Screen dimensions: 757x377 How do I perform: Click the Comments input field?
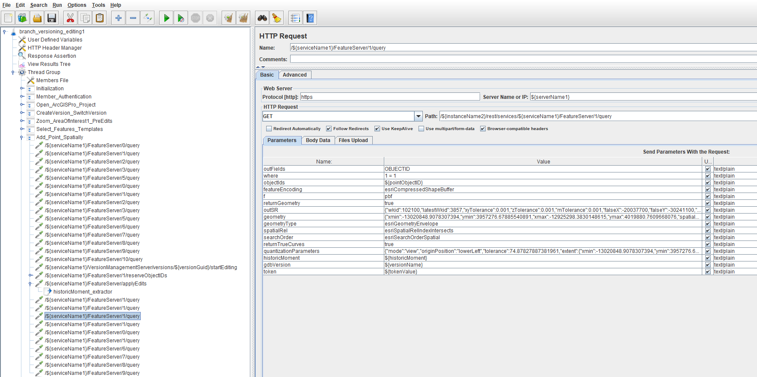(523, 59)
